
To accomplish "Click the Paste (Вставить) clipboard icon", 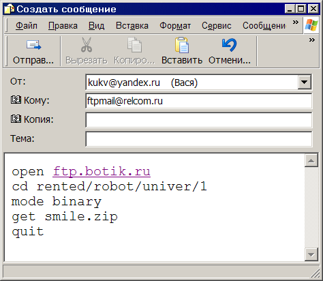I will point(182,45).
